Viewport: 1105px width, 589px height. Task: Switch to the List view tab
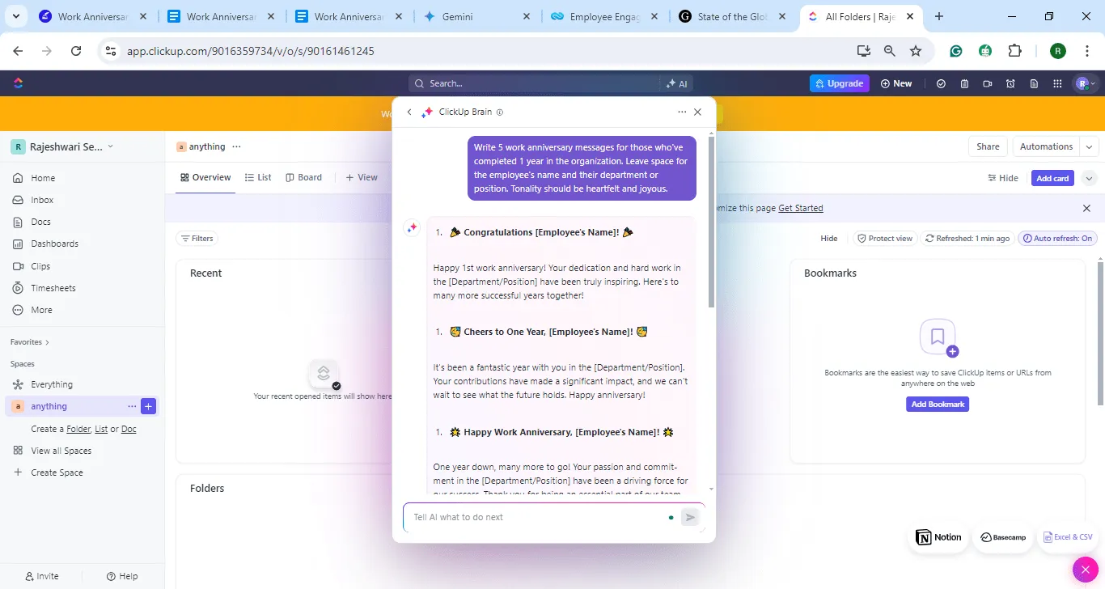pos(258,177)
